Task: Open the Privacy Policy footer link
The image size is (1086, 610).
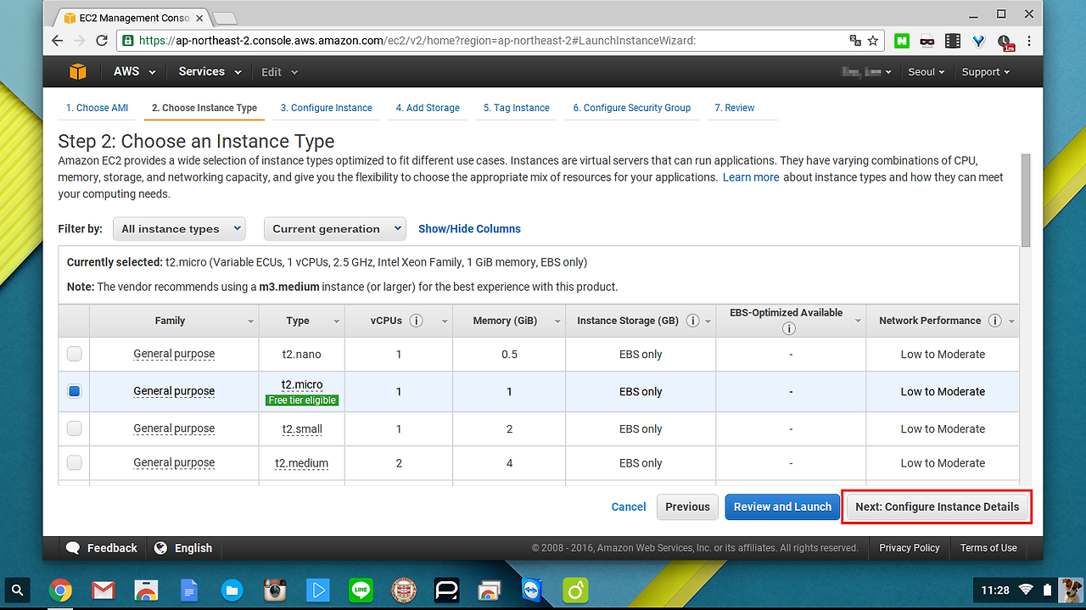Action: click(x=910, y=548)
